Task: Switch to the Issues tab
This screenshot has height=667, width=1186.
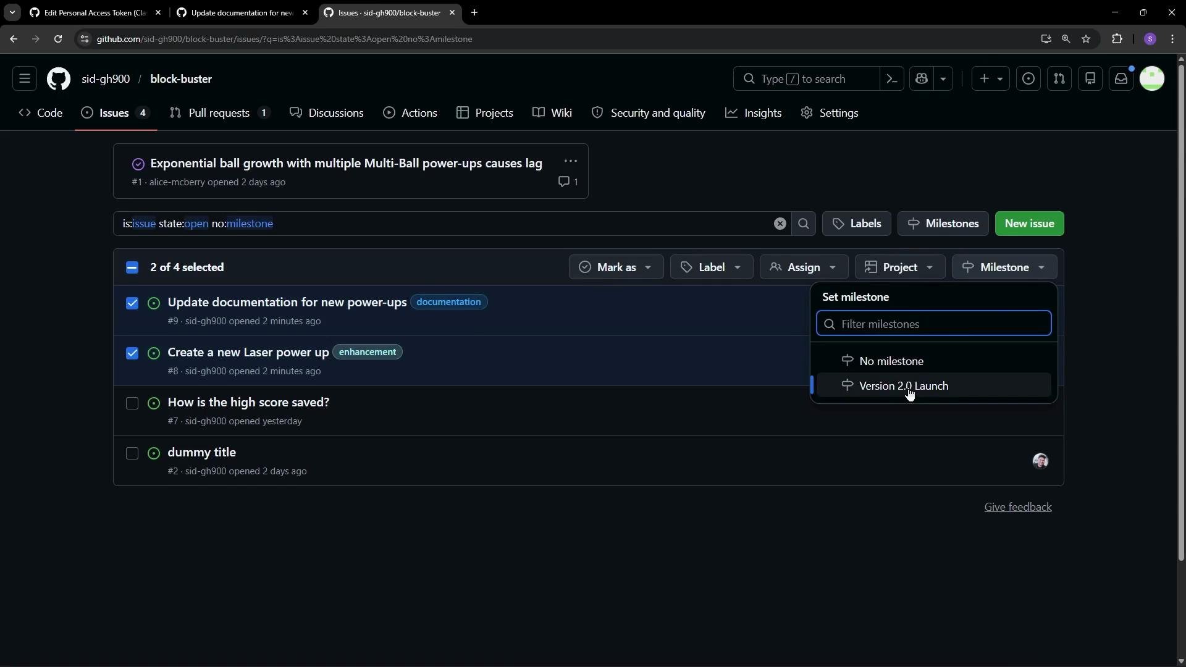Action: (116, 113)
